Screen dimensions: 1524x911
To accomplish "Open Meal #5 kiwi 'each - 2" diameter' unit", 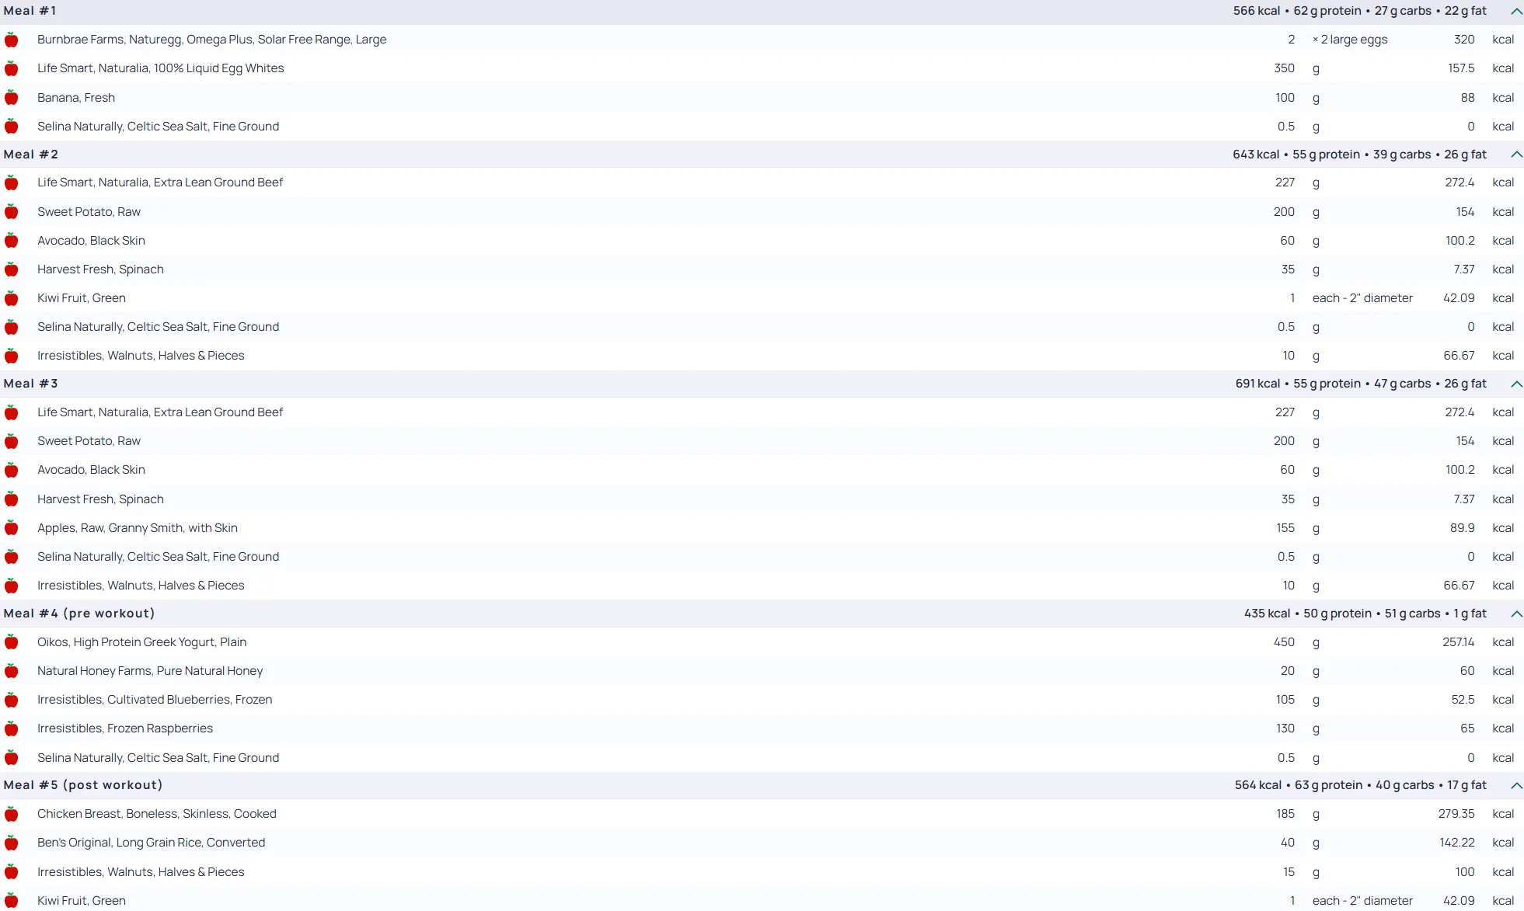I will tap(1362, 901).
